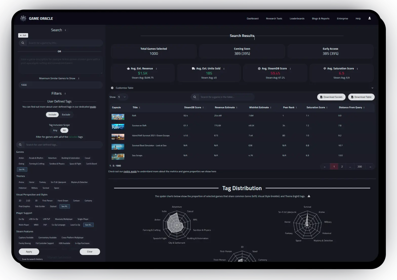Toggle the First-Person visual style tag
Screen dimensions: 397x280
[48, 201]
